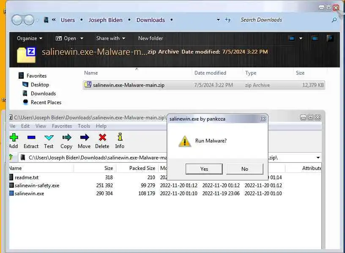Click Joseph Biden in the breadcrumb path

pyautogui.click(x=105, y=20)
